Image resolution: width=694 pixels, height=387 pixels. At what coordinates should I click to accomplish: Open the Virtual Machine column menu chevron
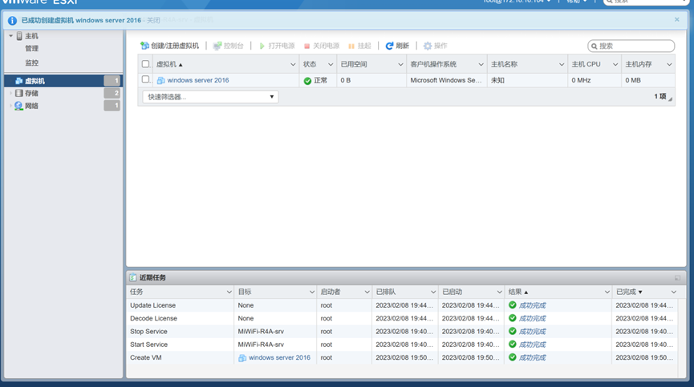click(x=293, y=64)
